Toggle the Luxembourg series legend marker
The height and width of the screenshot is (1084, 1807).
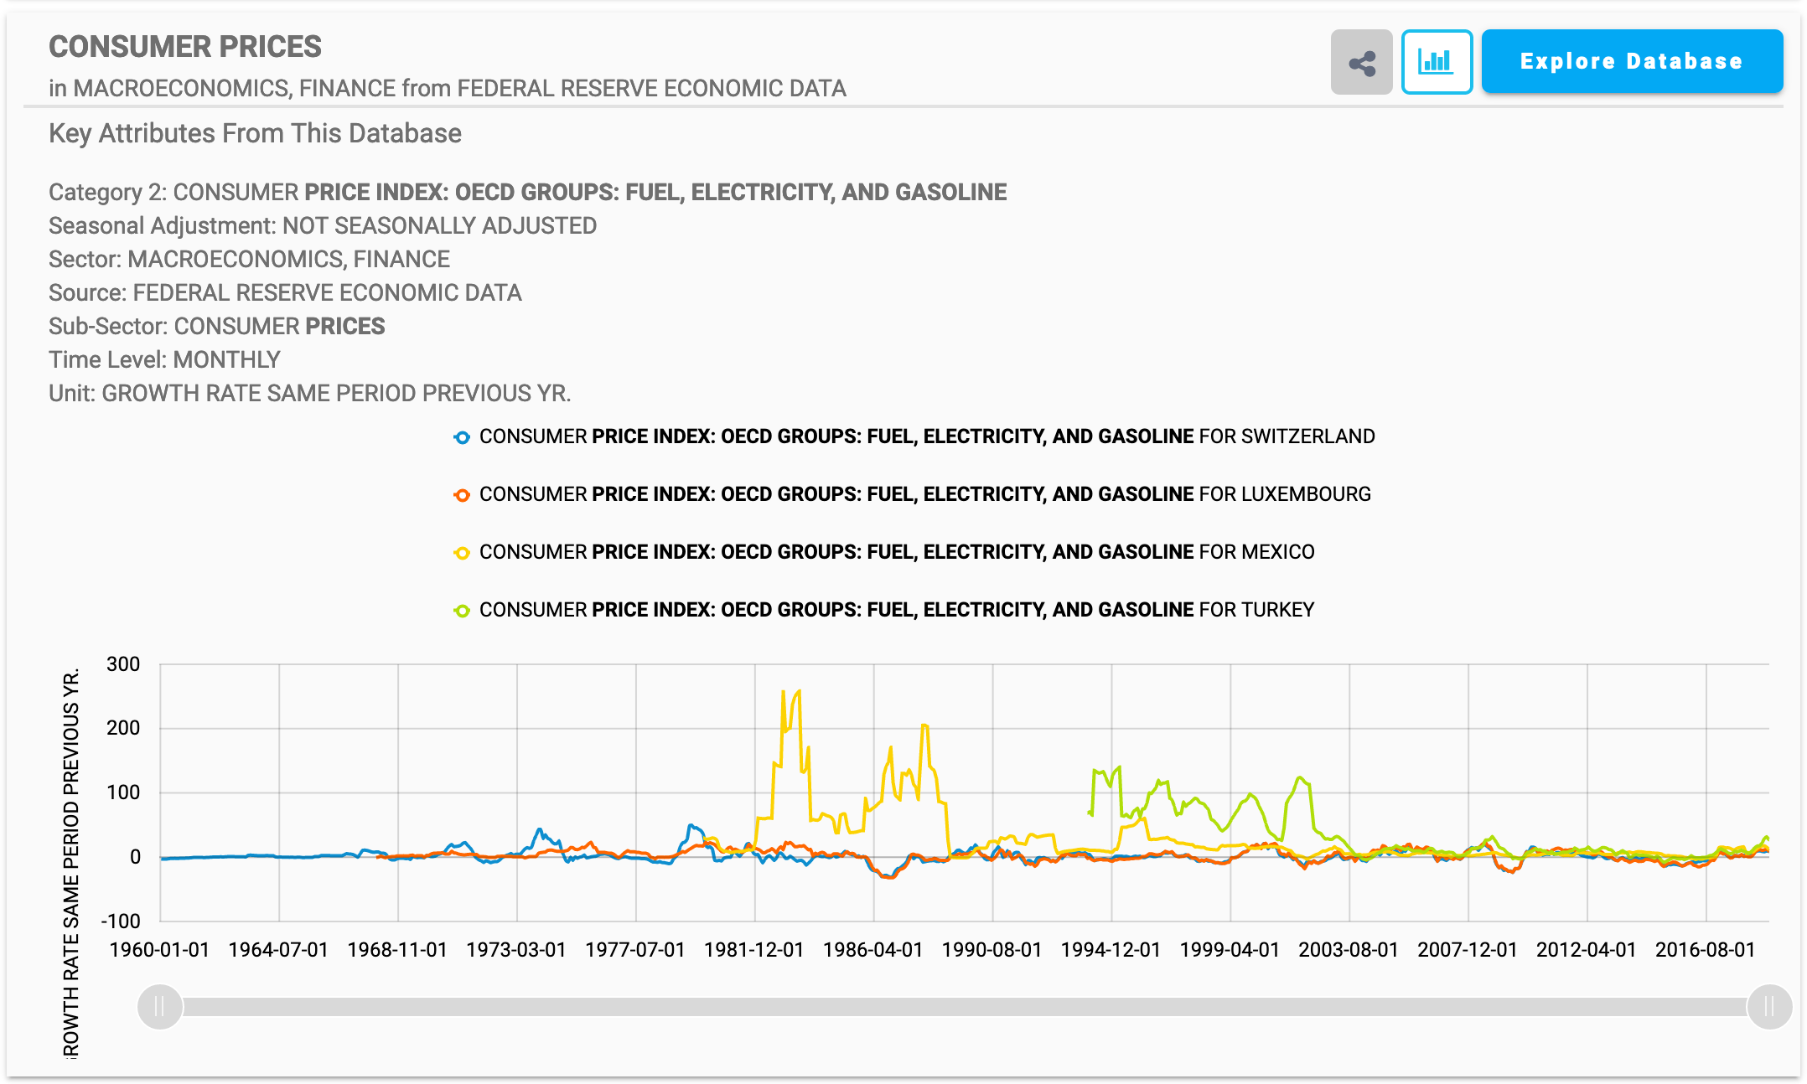pos(462,495)
